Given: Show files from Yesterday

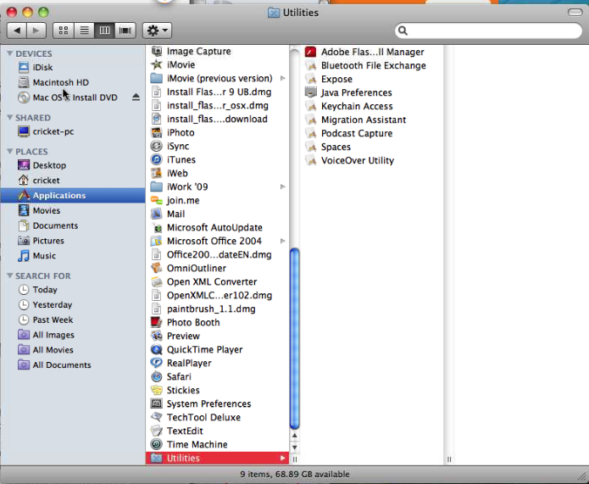Looking at the screenshot, I should coord(73,305).
